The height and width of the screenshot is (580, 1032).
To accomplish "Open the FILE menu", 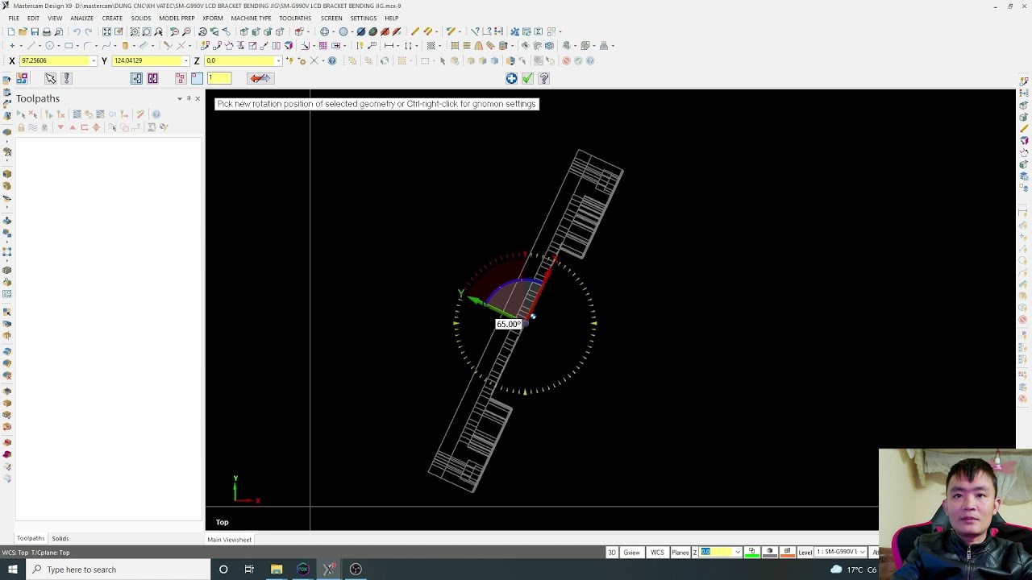I will point(14,18).
